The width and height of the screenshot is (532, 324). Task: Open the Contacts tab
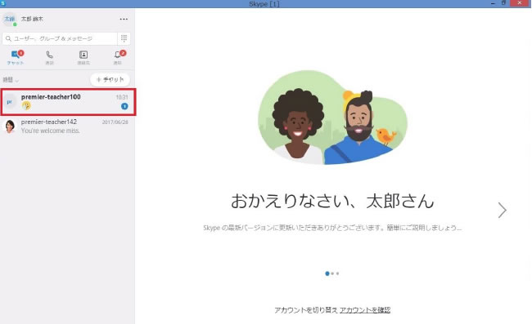[83, 57]
